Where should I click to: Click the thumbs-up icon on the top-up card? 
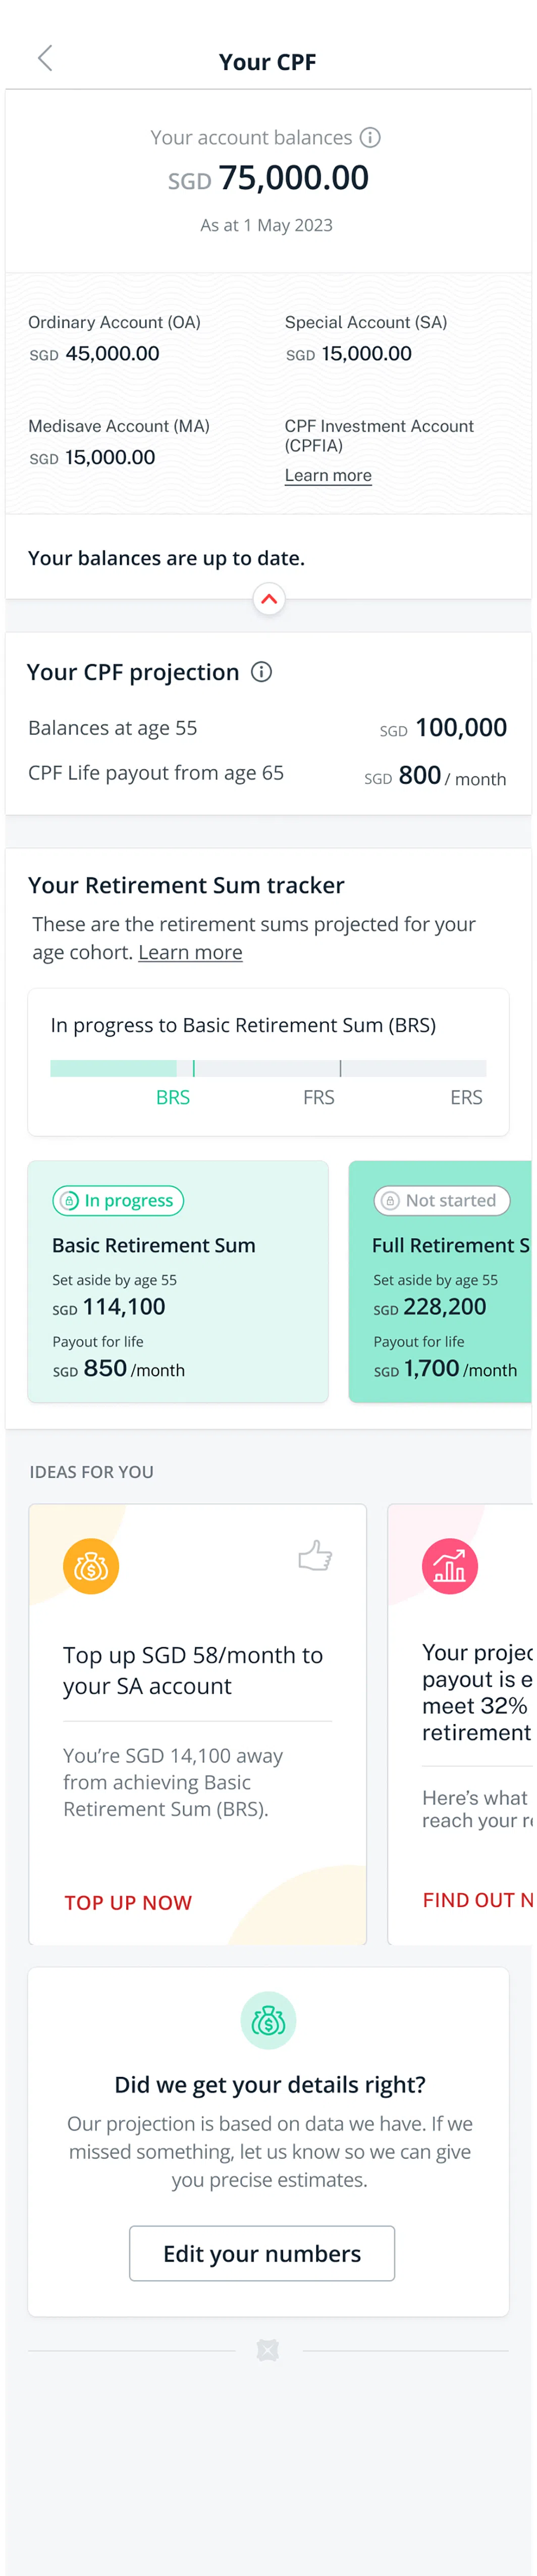point(315,1556)
